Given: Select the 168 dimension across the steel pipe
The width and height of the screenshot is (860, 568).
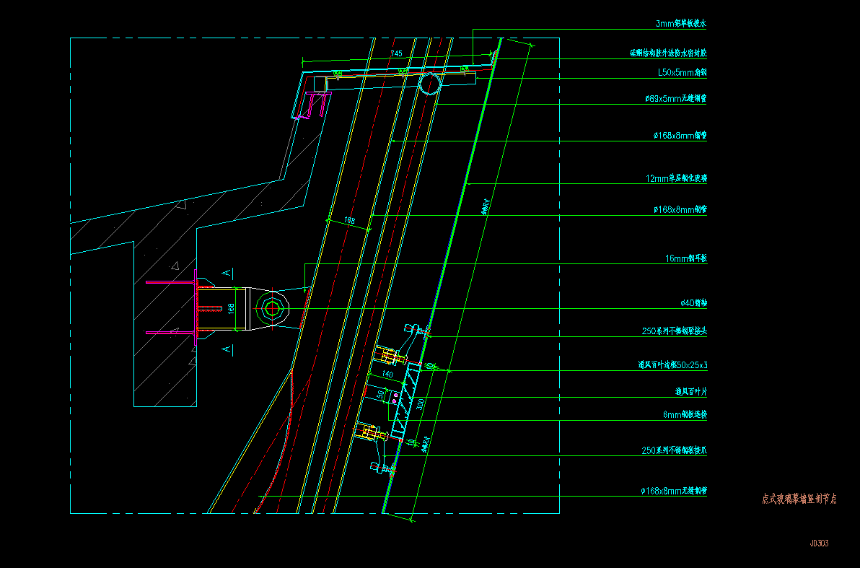Looking at the screenshot, I should click(x=350, y=221).
